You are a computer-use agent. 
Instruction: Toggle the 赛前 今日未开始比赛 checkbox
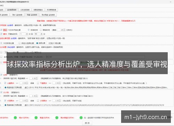[x=1, y=30]
